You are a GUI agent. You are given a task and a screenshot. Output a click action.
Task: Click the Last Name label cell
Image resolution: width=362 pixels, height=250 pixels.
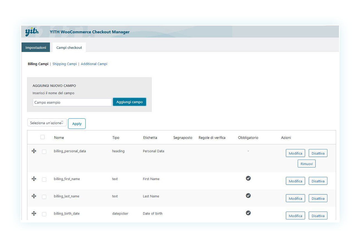(x=151, y=196)
